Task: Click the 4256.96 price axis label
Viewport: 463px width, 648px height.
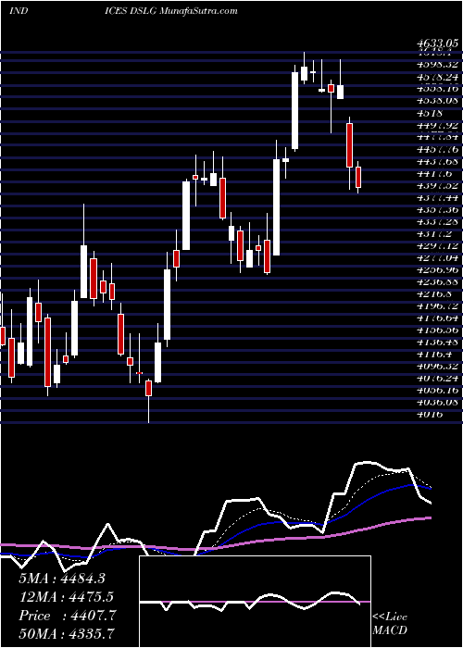Action: [x=438, y=270]
